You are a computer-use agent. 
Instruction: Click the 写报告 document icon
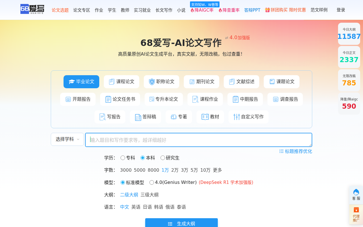click(103, 117)
